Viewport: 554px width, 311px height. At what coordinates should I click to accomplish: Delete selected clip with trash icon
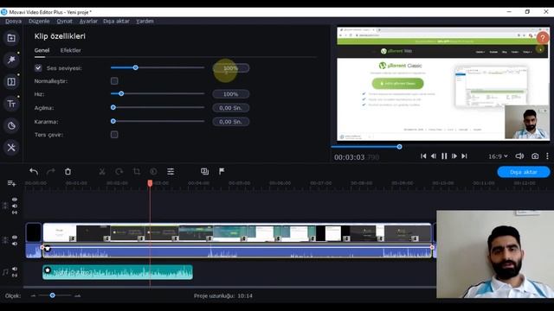68,172
